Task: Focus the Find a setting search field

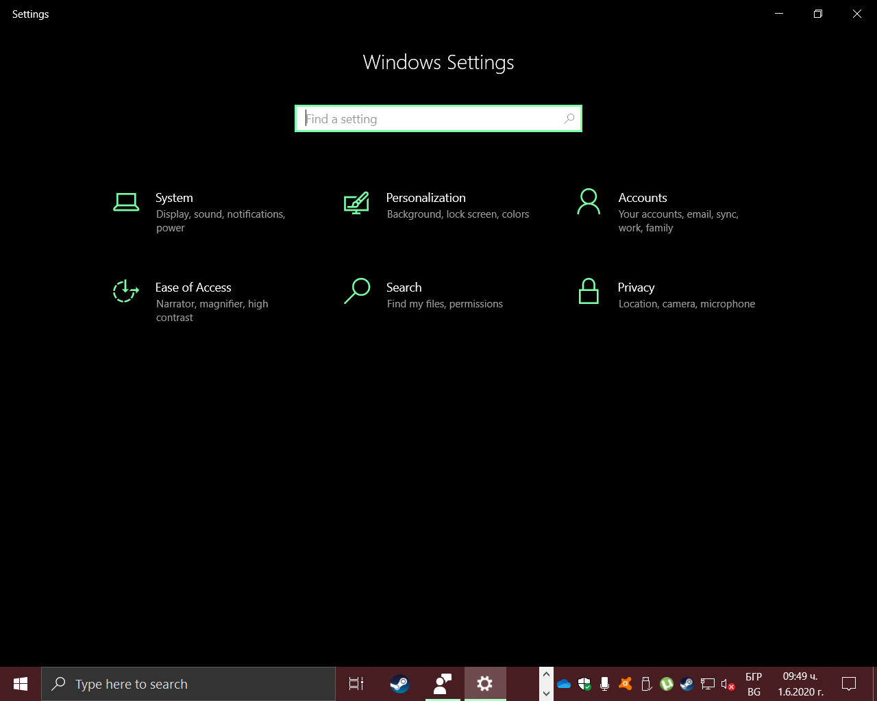Action: [432, 119]
